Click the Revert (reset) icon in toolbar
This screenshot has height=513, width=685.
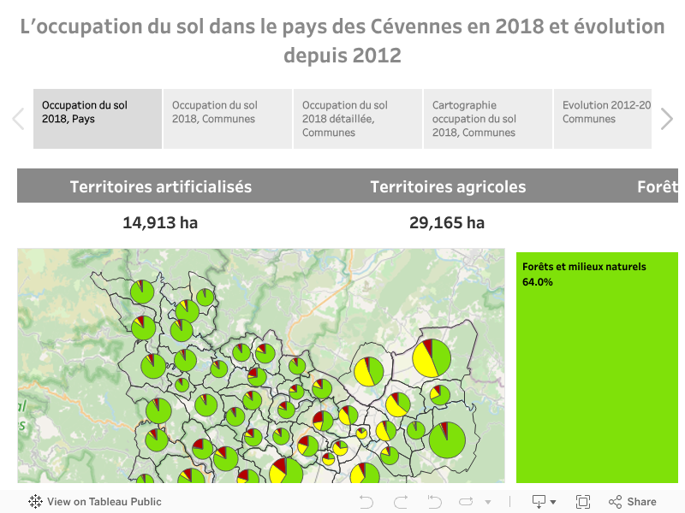tap(434, 502)
